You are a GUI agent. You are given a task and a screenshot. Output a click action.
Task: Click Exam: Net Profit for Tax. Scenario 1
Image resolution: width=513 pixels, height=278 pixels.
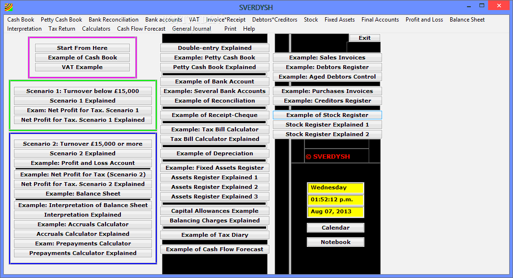tap(83, 110)
